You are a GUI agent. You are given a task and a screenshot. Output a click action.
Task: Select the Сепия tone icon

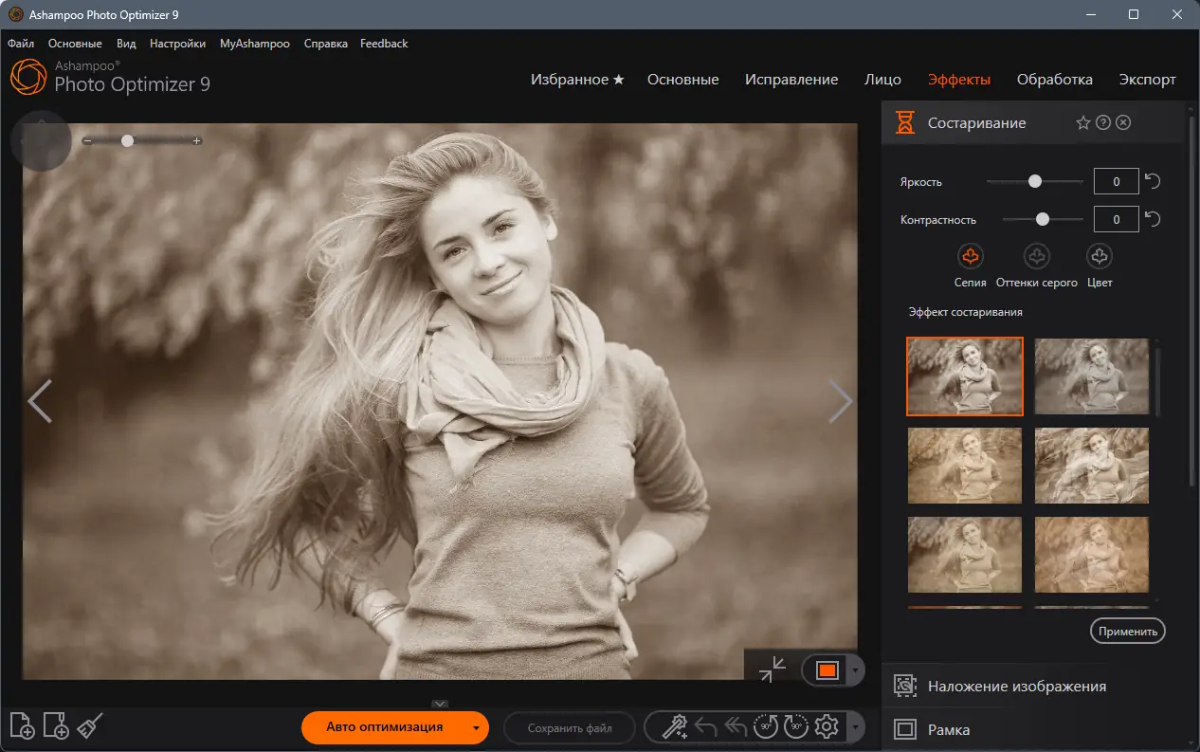tap(971, 256)
